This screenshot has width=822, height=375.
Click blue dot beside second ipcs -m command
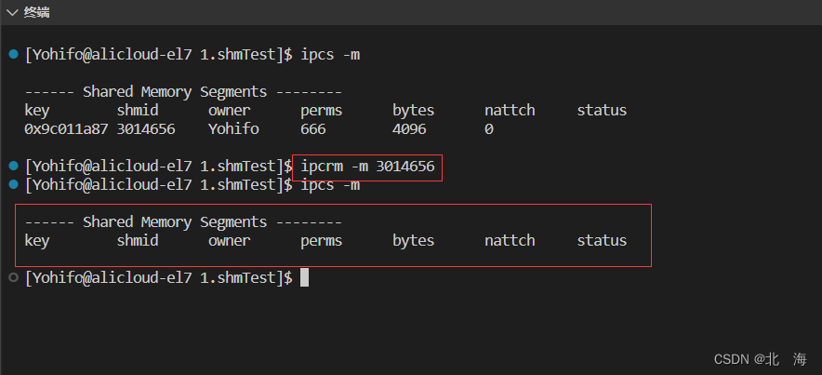(x=14, y=184)
